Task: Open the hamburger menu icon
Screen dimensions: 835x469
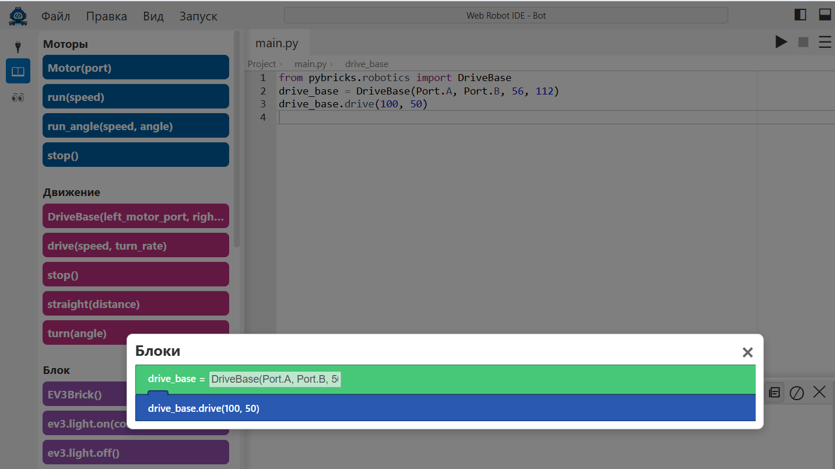Action: coord(825,42)
